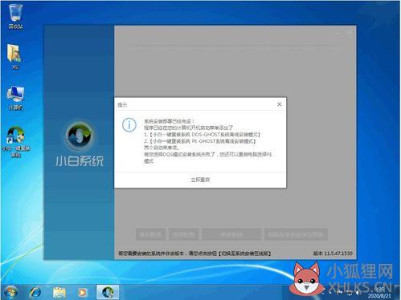Select the XU user folder icon

click(x=15, y=56)
